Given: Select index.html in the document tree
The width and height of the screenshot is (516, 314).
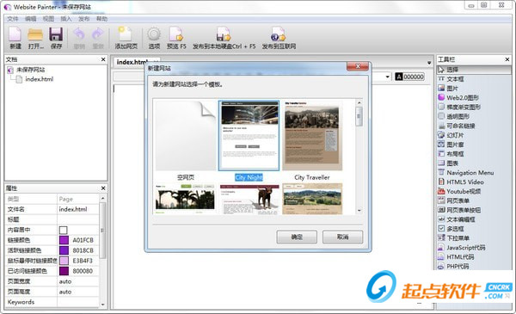Looking at the screenshot, I should 40,79.
